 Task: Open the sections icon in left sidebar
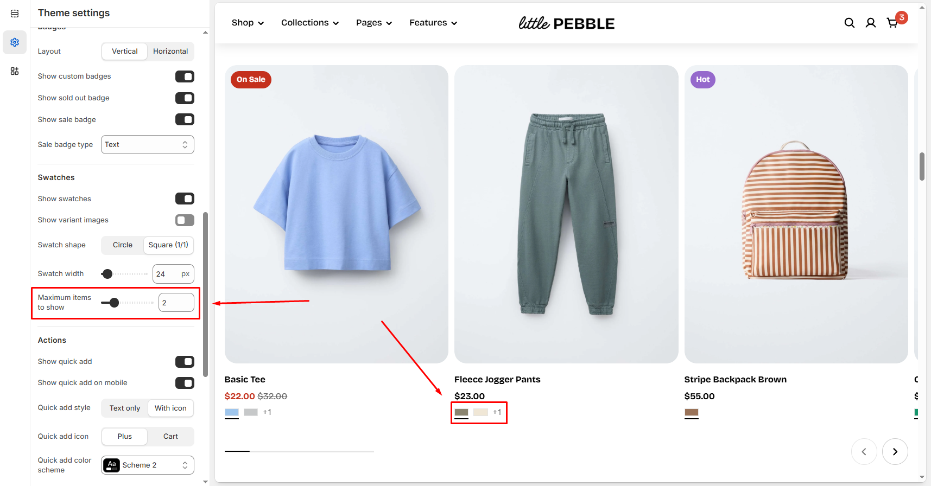tap(15, 14)
